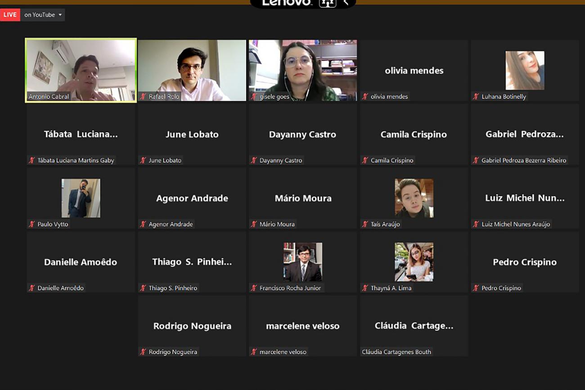
Task: Click Agenor Andrade's muted microphone icon
Action: [143, 224]
